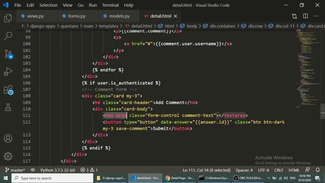Change language mode HTML

(294, 170)
